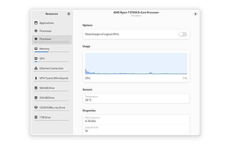Open the hamburger main menu

[69, 14]
